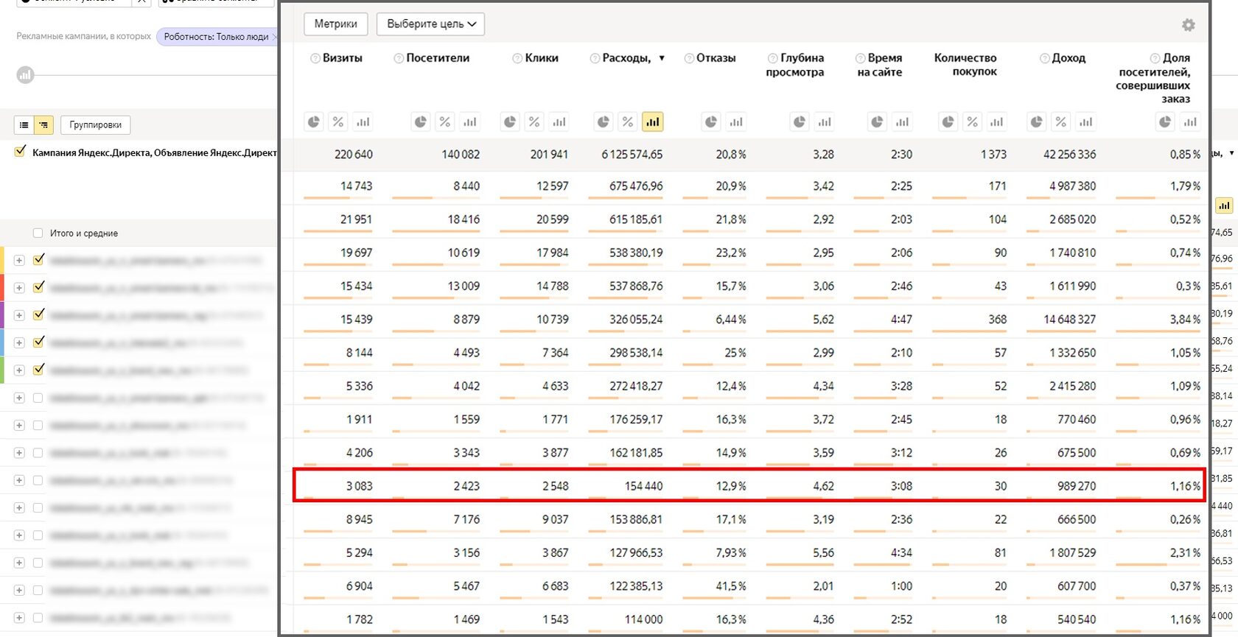Click sort arrow beside Расходы header
The width and height of the screenshot is (1238, 637).
pos(662,58)
